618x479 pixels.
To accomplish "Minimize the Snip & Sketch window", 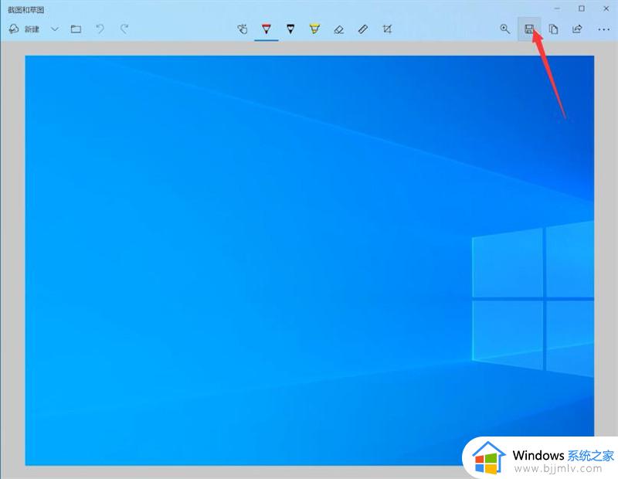I will (557, 8).
